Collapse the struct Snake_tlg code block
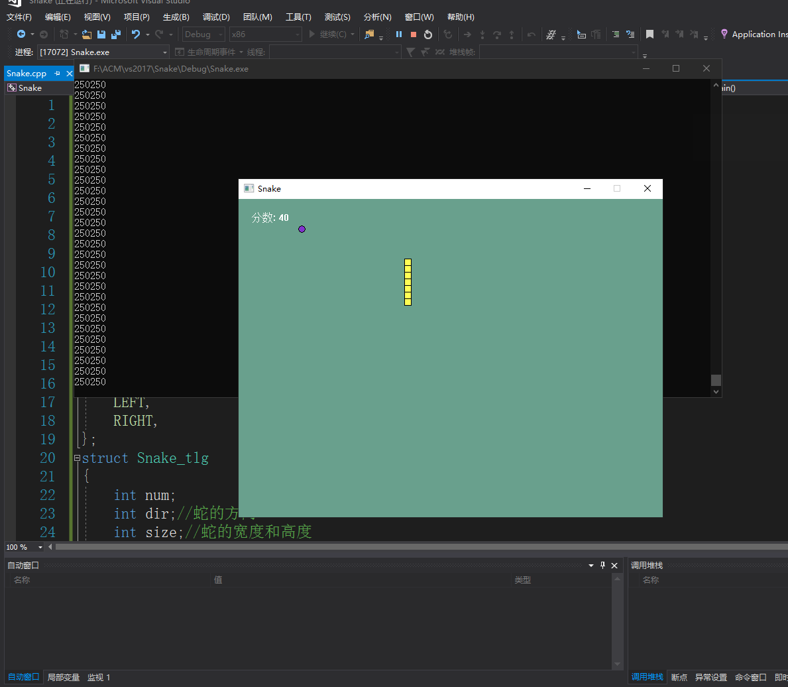The height and width of the screenshot is (687, 788). click(77, 458)
